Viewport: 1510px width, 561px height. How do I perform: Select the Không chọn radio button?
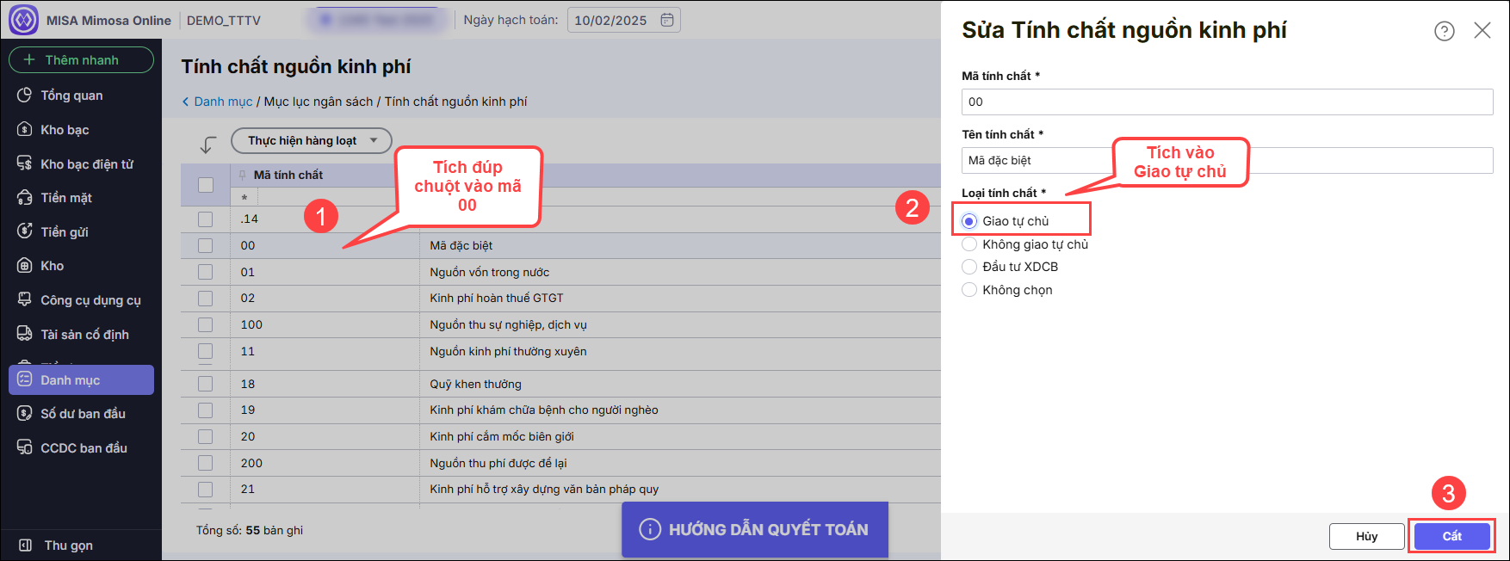pos(969,290)
